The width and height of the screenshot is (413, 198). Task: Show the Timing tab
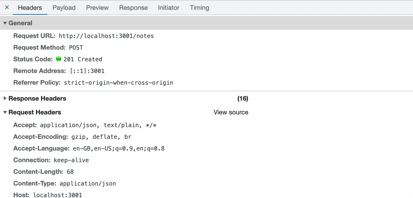click(199, 8)
